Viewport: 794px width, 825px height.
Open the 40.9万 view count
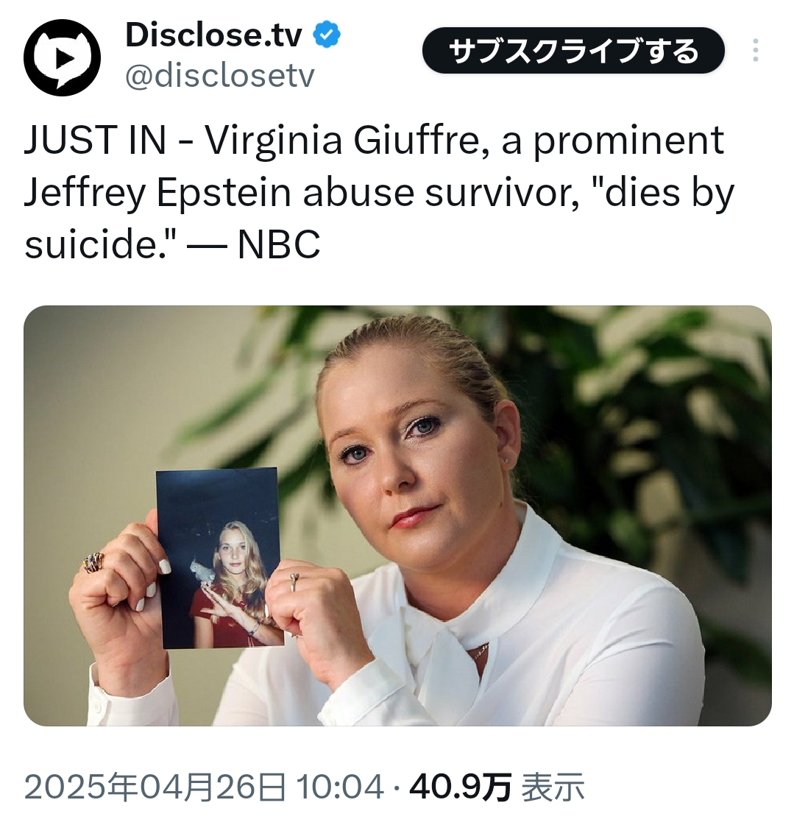pyautogui.click(x=461, y=787)
